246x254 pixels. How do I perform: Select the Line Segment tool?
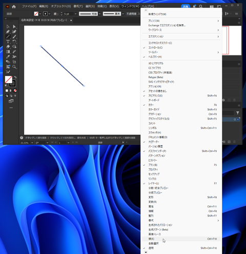[x=8, y=36]
